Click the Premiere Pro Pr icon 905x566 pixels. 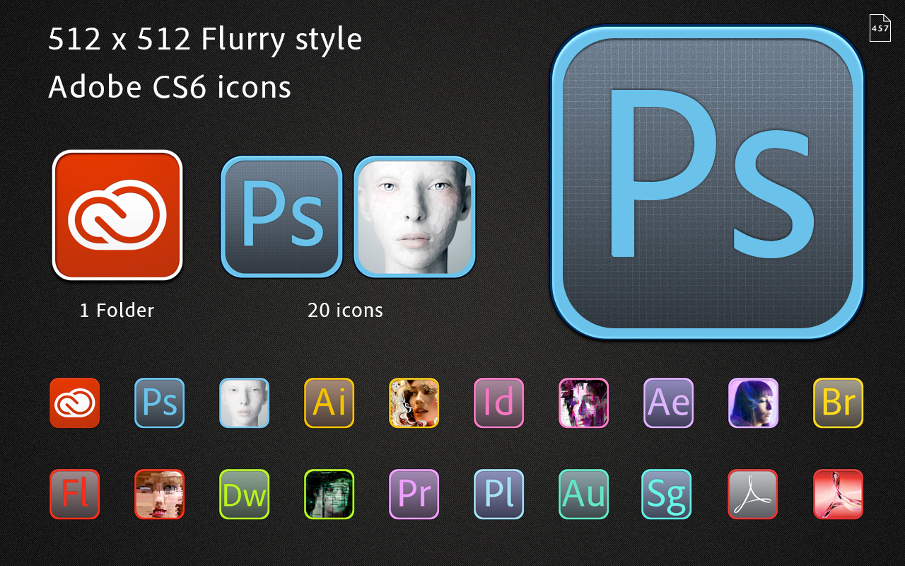(414, 495)
